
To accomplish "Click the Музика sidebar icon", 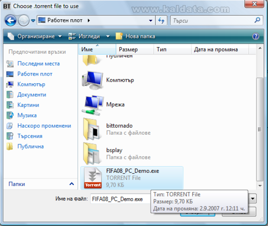I will (x=10, y=116).
